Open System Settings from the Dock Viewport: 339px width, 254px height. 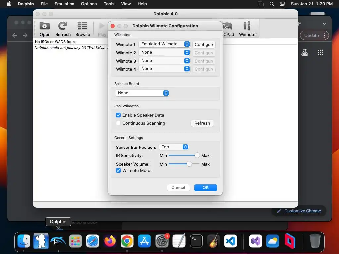[162, 241]
